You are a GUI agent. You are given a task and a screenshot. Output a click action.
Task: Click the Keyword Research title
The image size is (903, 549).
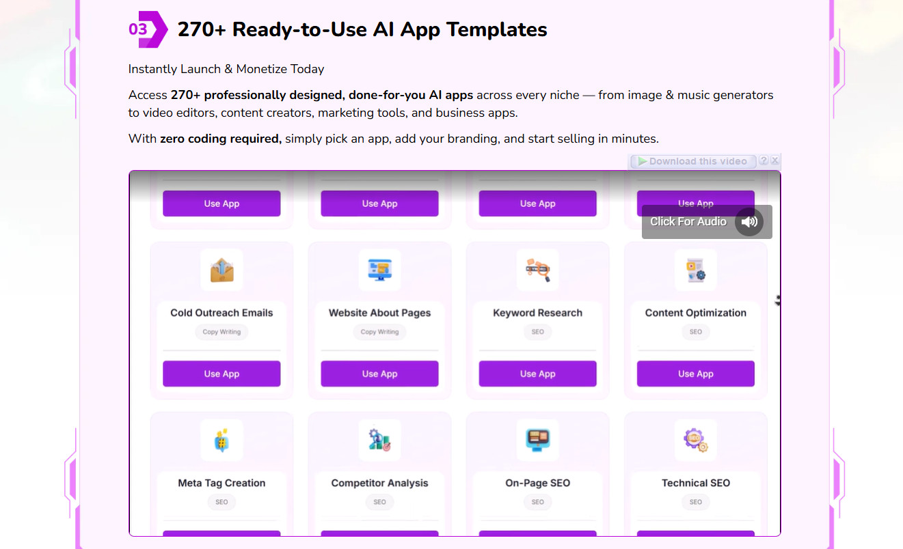tap(537, 313)
